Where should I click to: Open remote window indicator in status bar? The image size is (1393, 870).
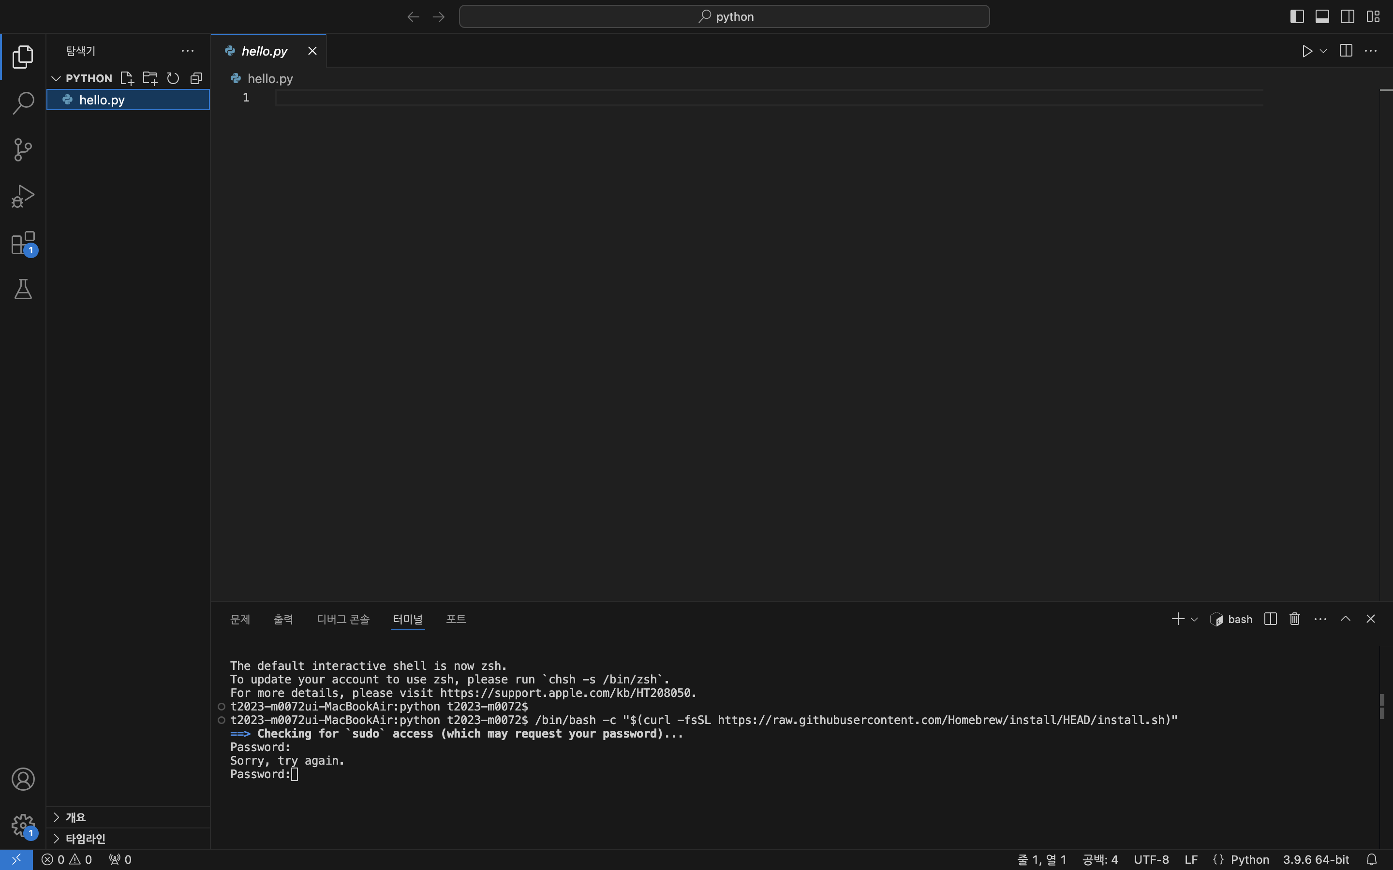pos(16,860)
